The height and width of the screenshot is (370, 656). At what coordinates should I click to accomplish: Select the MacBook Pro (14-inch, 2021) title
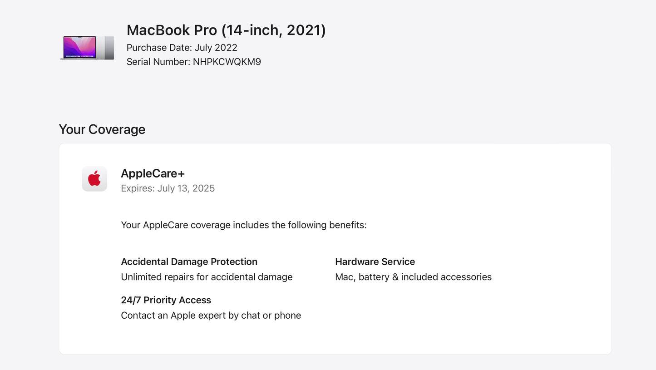(x=226, y=30)
